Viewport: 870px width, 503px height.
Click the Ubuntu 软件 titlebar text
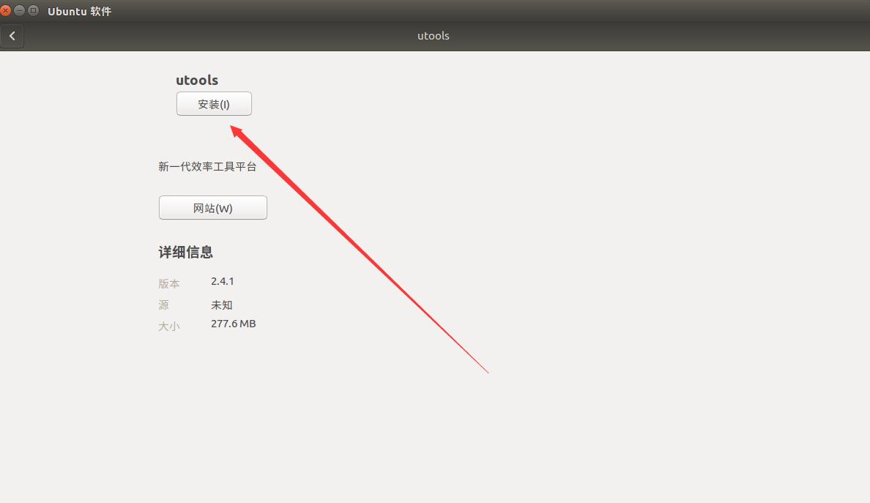coord(79,10)
